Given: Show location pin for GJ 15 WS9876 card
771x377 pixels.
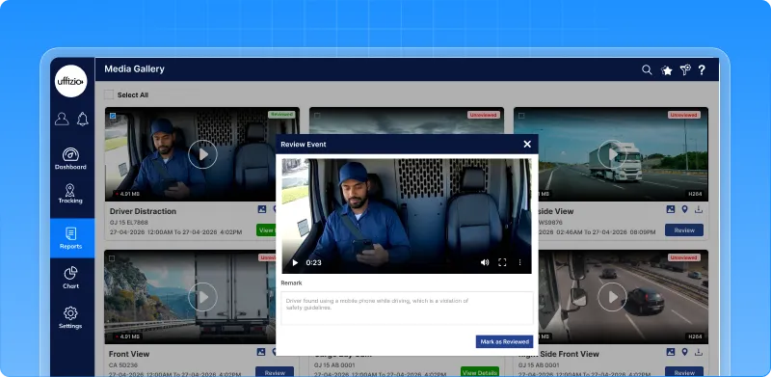Looking at the screenshot, I should coord(684,209).
